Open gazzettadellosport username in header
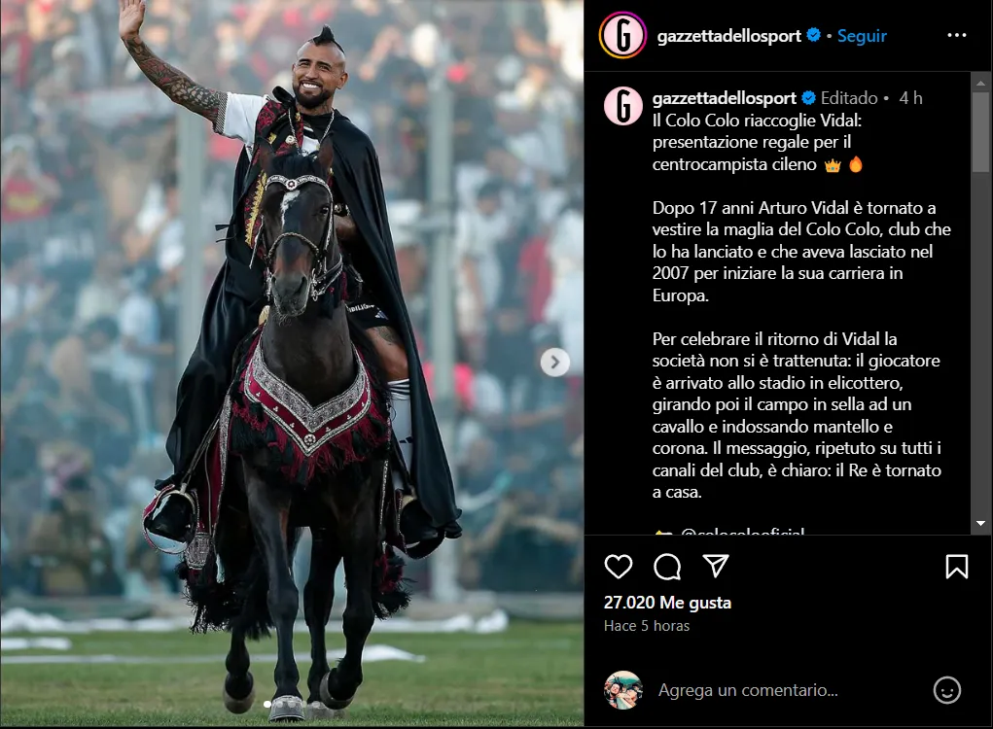The width and height of the screenshot is (993, 729). point(728,36)
